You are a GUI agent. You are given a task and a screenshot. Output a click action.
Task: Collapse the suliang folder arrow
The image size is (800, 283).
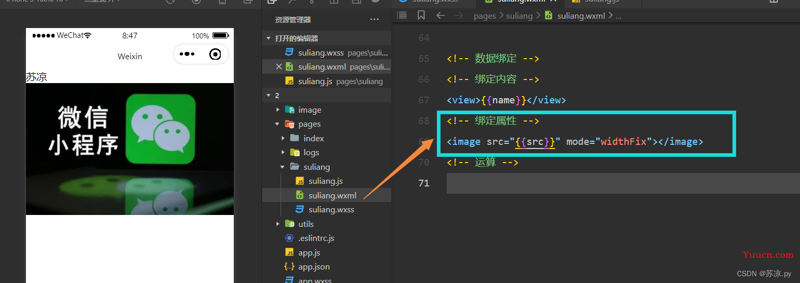[x=283, y=167]
